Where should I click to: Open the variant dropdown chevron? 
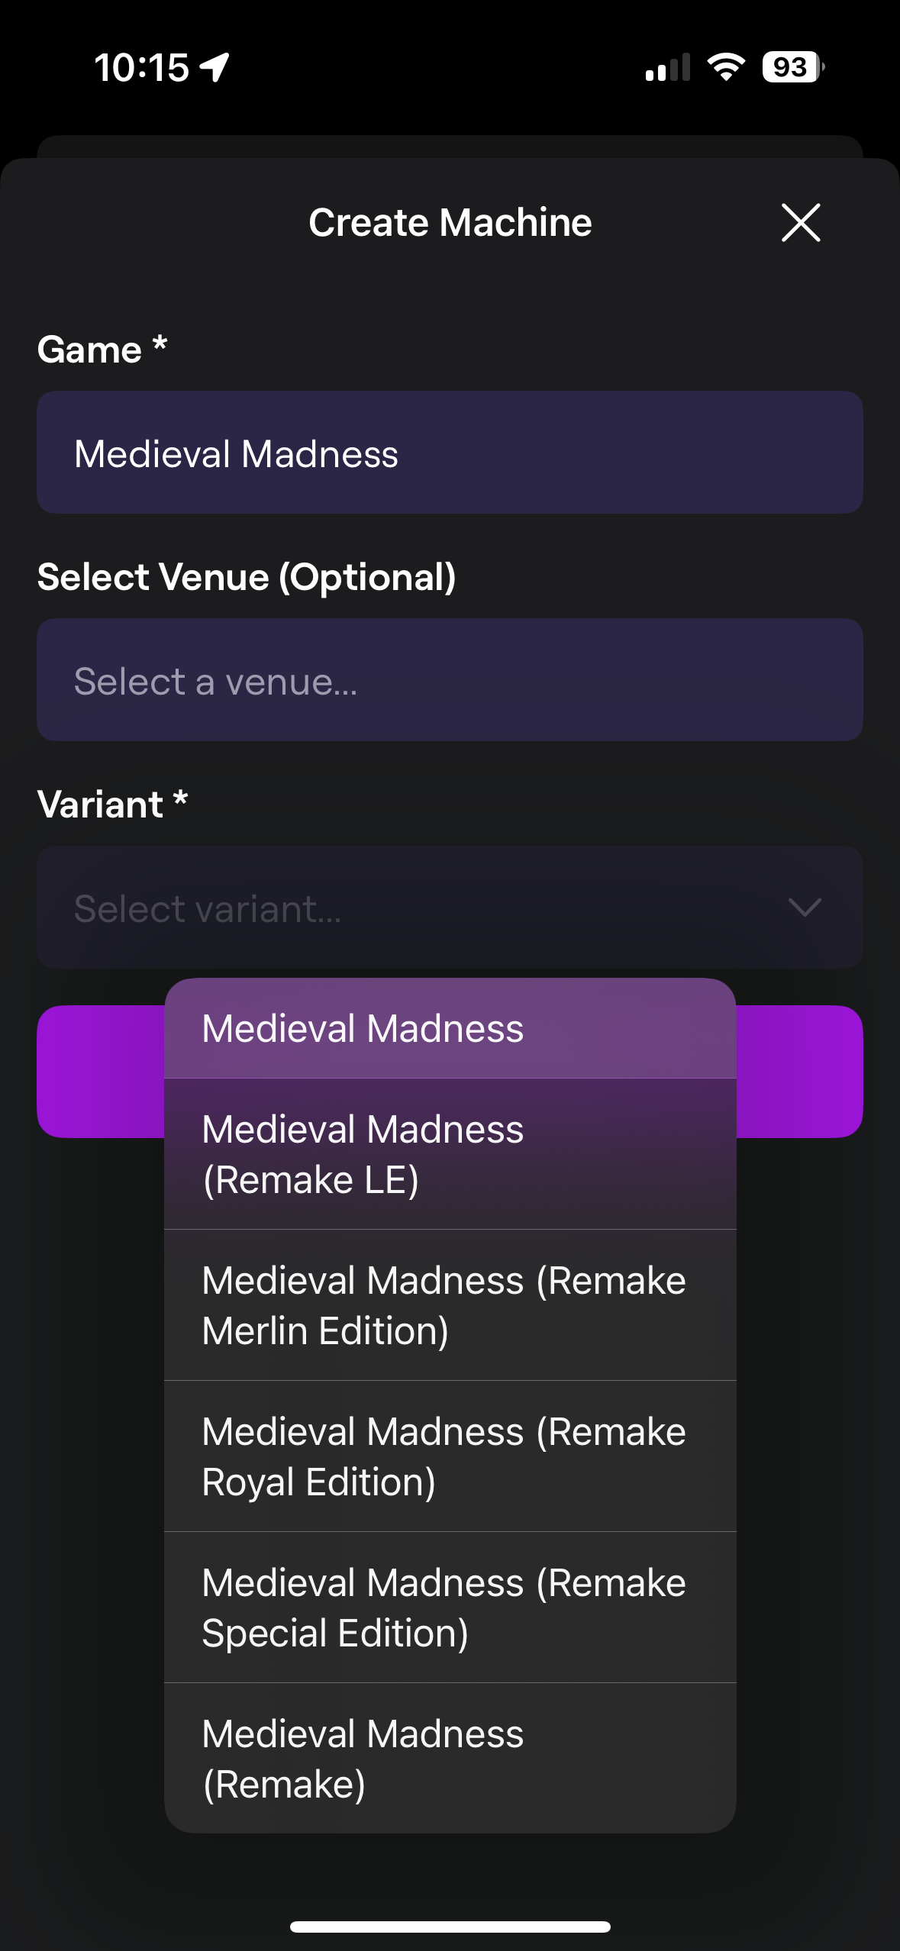point(804,908)
